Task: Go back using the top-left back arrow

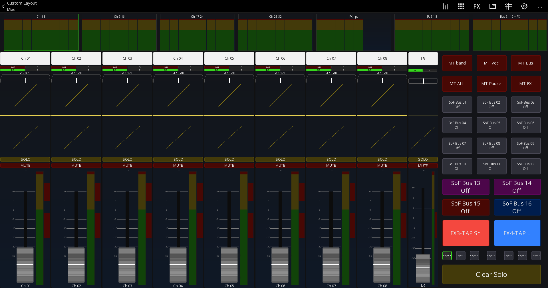Action: (3, 6)
